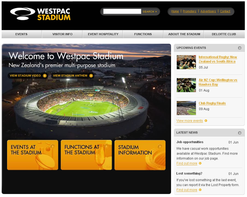Click the Job opportunities headline
247x197 pixels.
click(x=190, y=142)
